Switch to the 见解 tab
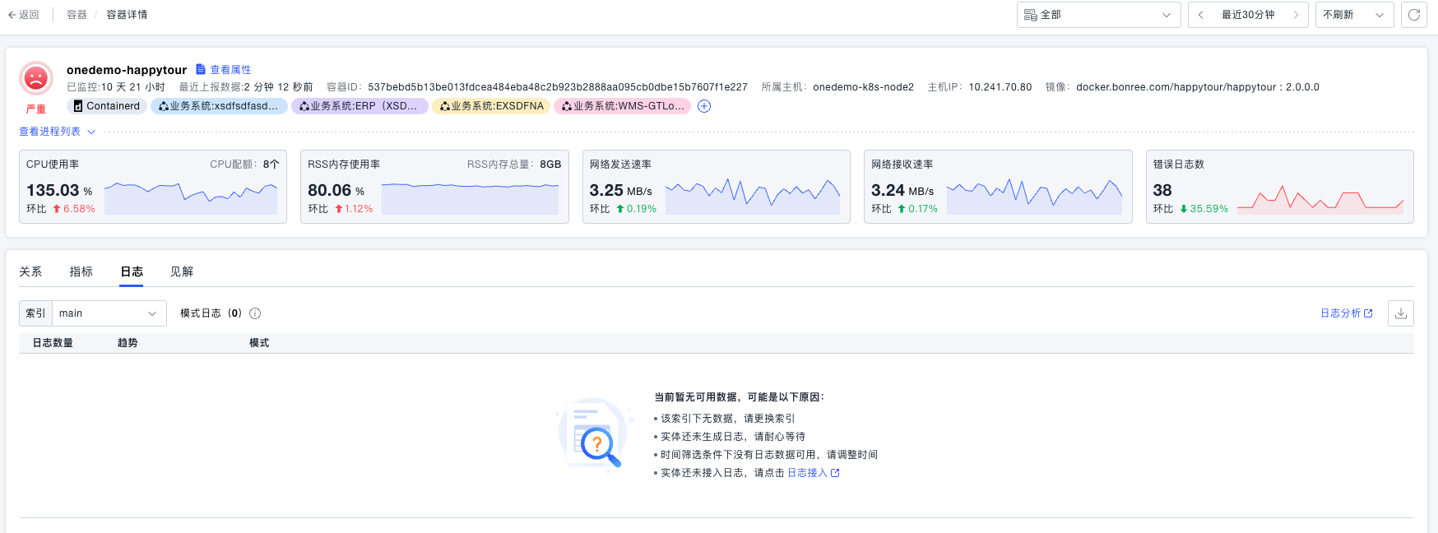The image size is (1438, 533). point(182,271)
